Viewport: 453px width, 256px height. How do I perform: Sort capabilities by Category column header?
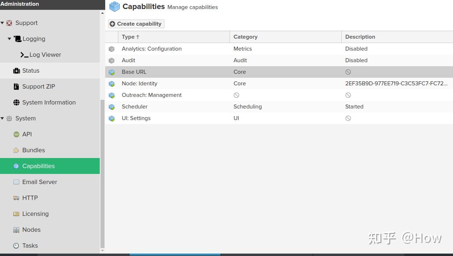point(245,37)
